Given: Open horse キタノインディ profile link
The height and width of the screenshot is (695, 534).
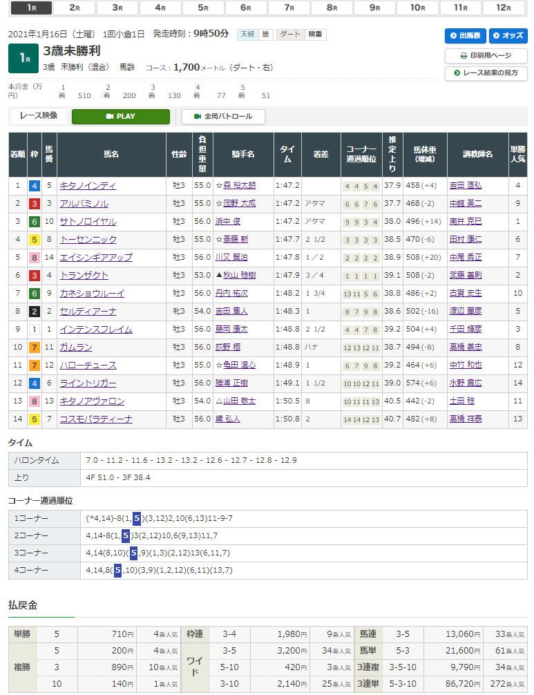Looking at the screenshot, I should click(88, 186).
